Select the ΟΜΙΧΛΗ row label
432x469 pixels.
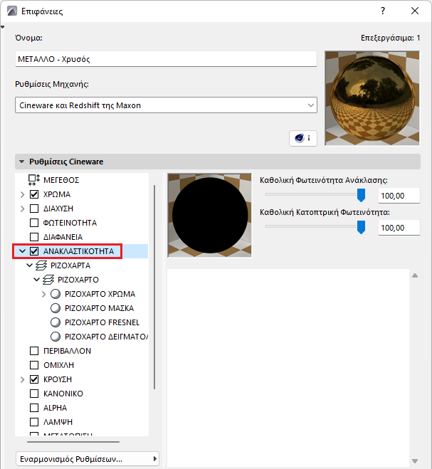point(58,365)
